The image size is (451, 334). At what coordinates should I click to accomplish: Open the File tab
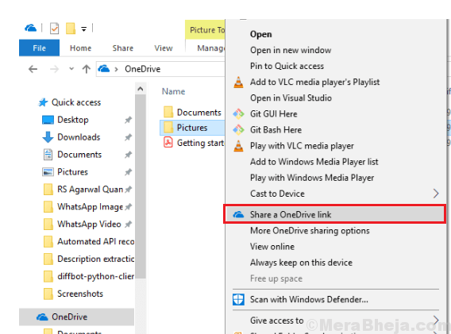click(39, 48)
